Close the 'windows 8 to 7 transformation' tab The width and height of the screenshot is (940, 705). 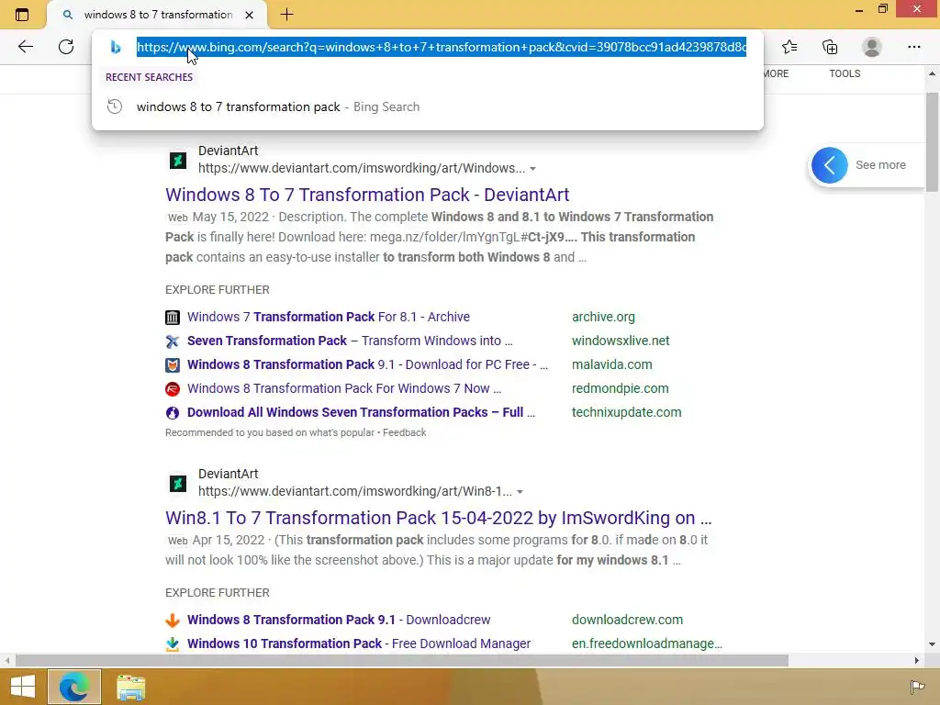pyautogui.click(x=250, y=15)
